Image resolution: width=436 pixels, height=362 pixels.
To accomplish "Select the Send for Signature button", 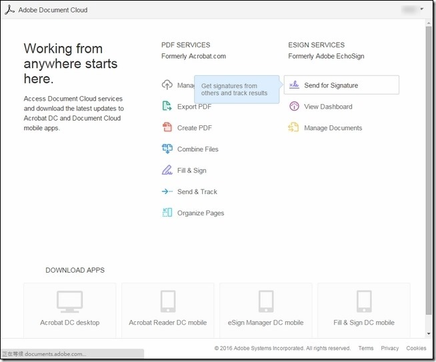I will pos(341,85).
